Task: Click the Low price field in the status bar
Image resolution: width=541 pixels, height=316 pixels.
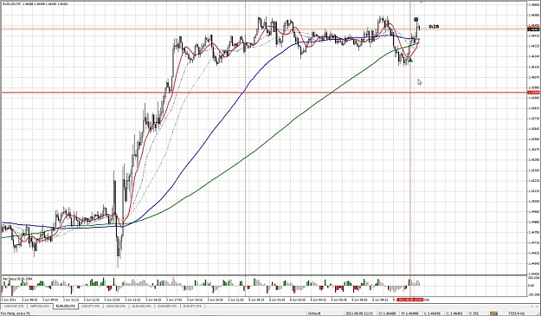Action: click(434, 313)
